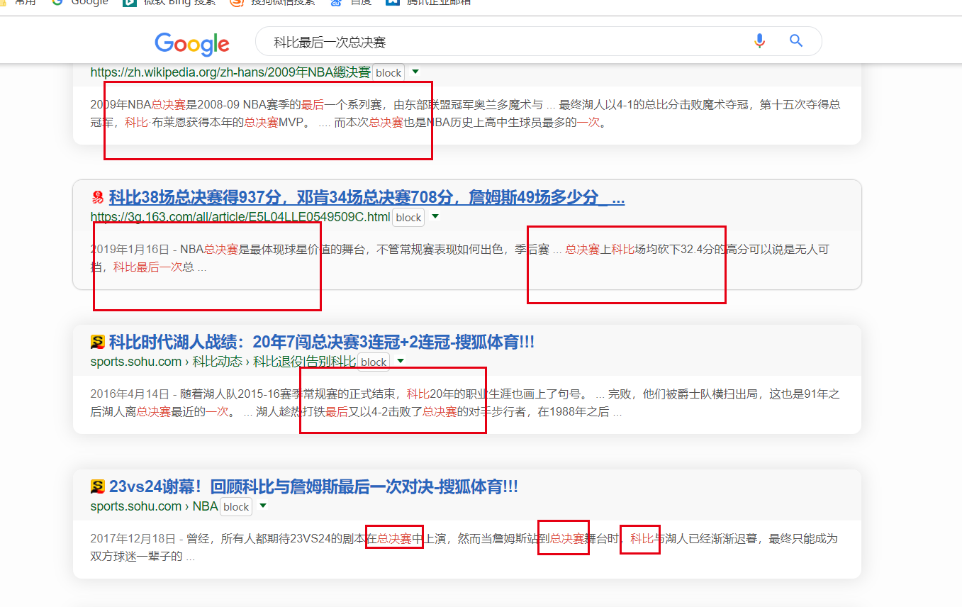
Task: Click the magnifier search icon
Action: 796,41
